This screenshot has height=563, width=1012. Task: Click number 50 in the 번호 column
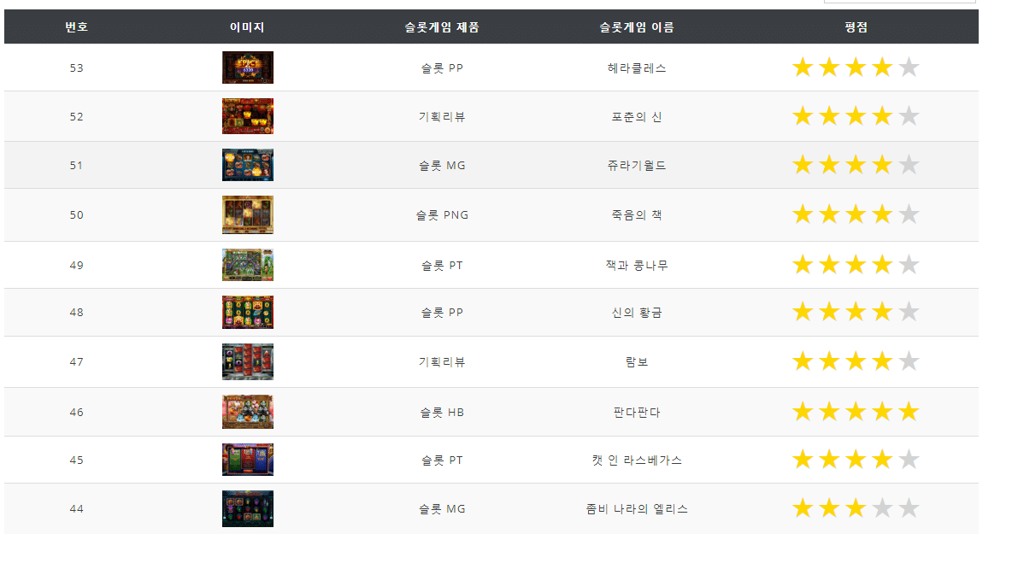[76, 214]
